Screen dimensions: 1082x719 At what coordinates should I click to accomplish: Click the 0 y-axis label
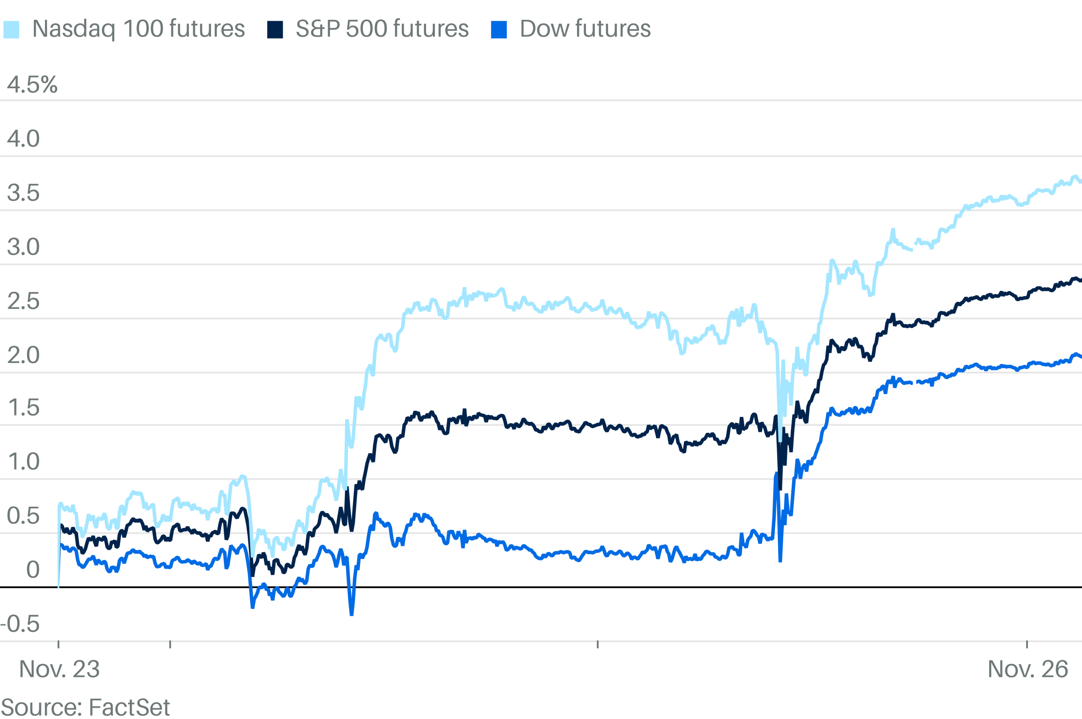click(x=33, y=569)
